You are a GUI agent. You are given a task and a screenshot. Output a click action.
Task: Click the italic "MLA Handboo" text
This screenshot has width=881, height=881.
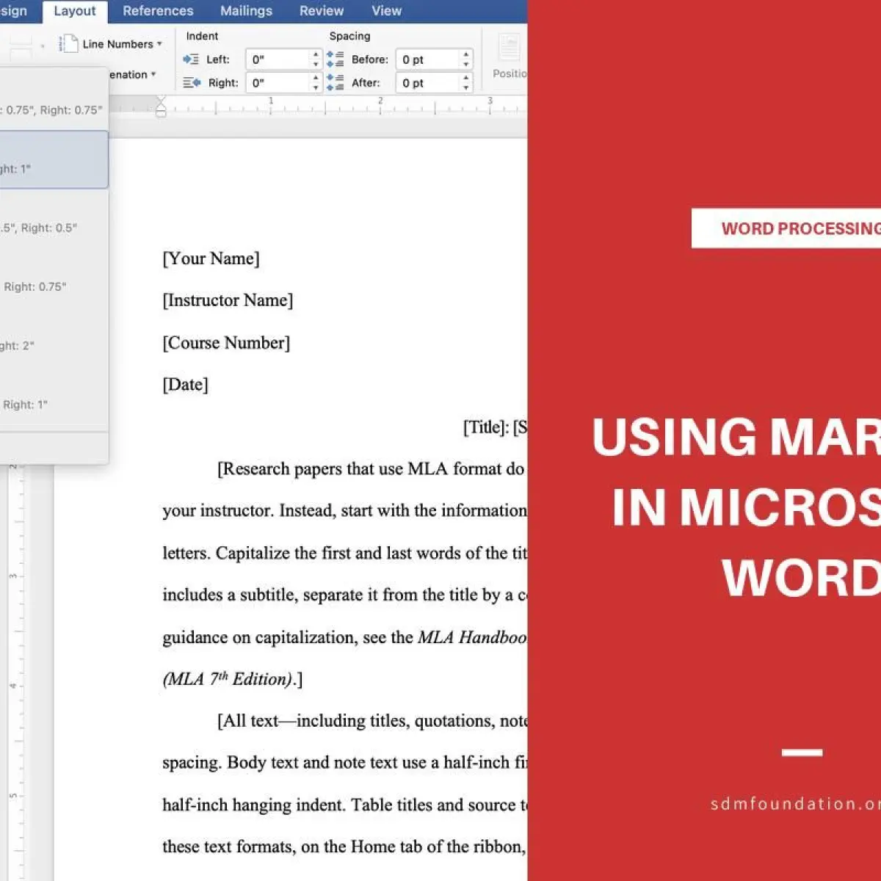pos(472,637)
